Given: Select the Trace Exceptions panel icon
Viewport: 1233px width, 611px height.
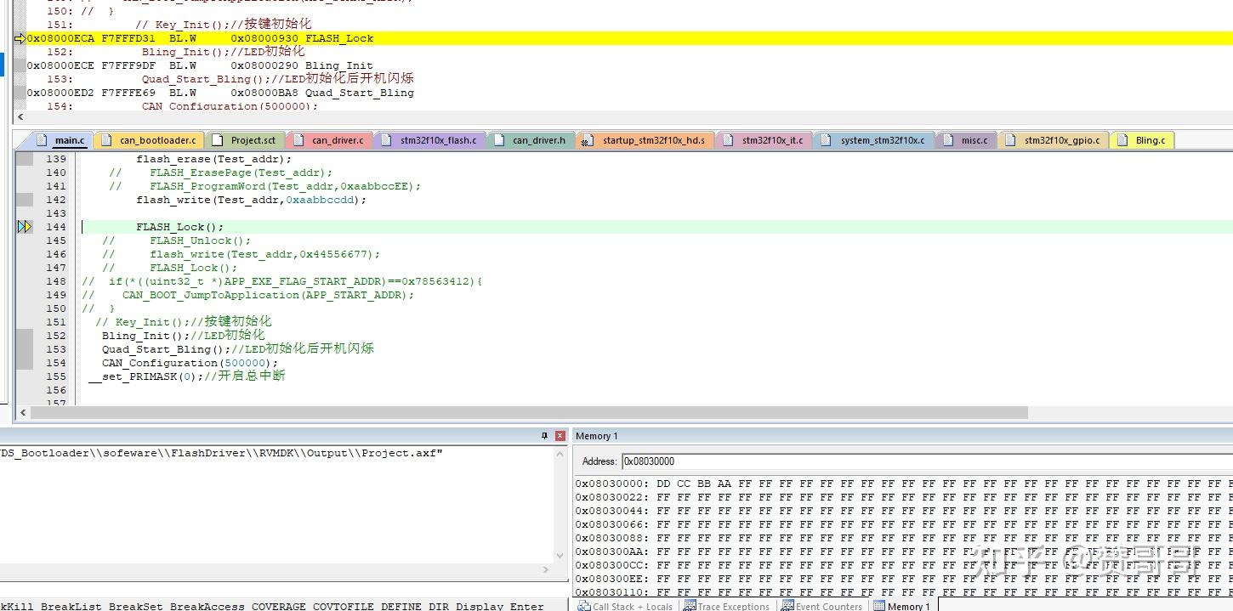Looking at the screenshot, I should click(690, 606).
